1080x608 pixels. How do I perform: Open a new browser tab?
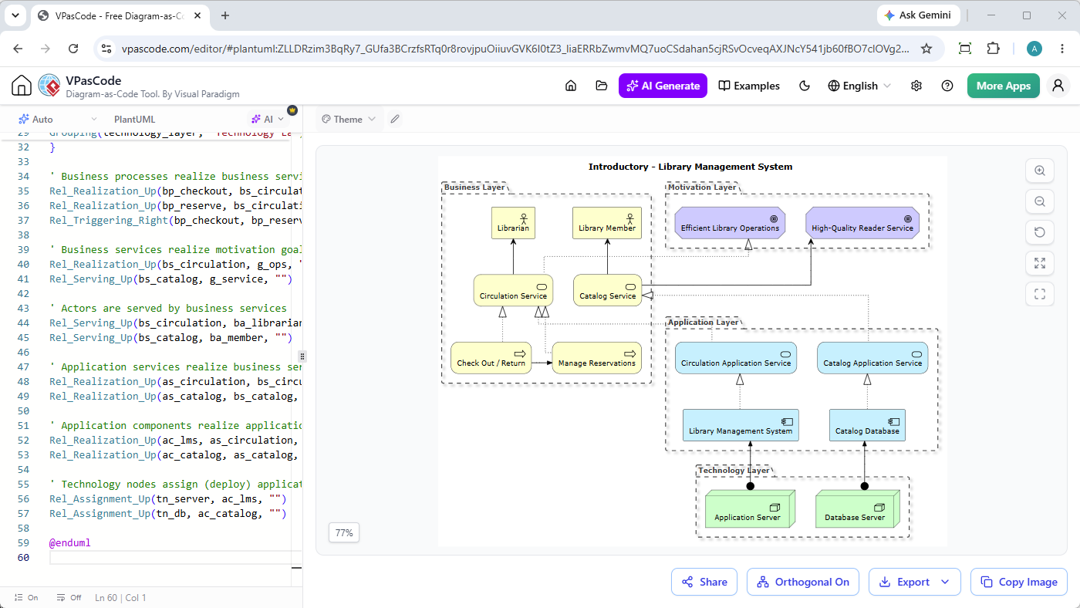click(x=225, y=15)
